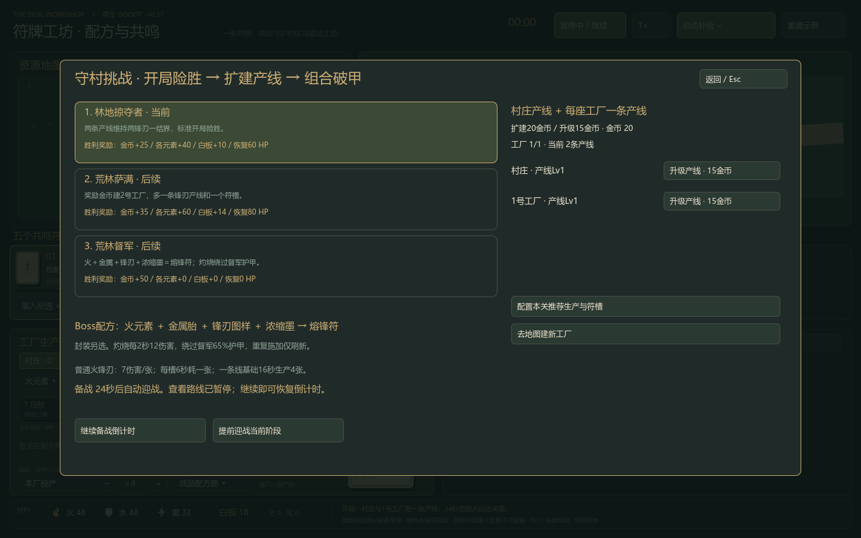Click the shield 水 material icon
Viewport: 861px width, 538px height.
(109, 512)
